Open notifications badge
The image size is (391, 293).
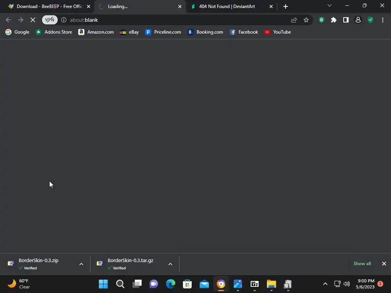point(380,284)
